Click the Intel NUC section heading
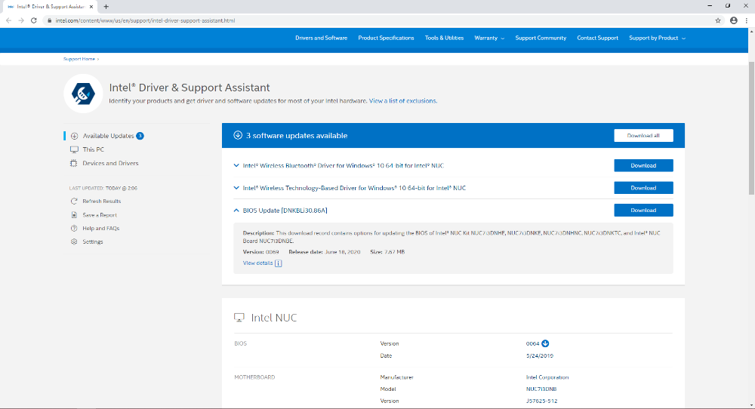The width and height of the screenshot is (755, 409). point(273,318)
